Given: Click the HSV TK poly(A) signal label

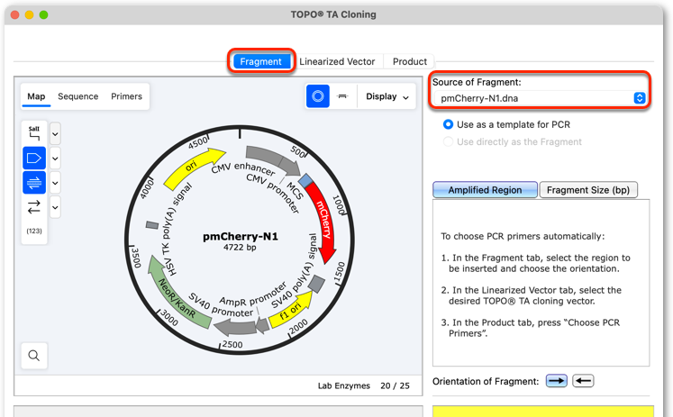Looking at the screenshot, I should pos(175,229).
